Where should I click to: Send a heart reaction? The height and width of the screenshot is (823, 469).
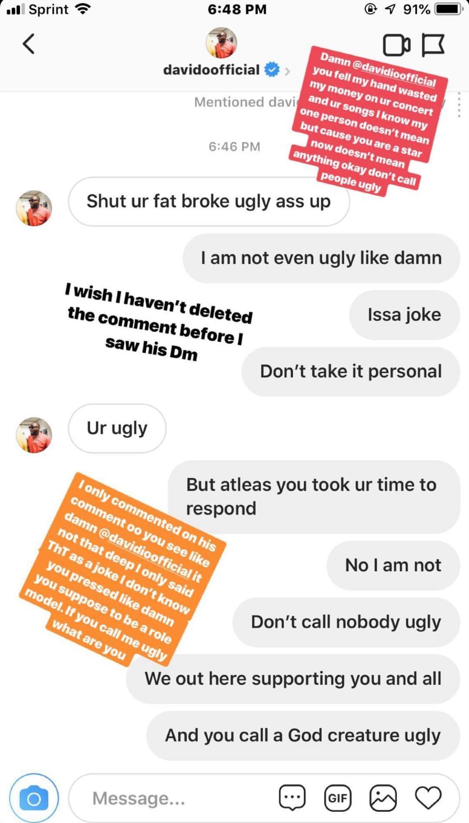[x=428, y=798]
